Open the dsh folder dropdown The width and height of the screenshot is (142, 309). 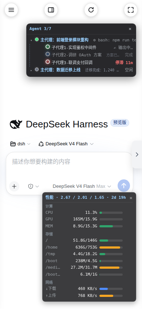(x=20, y=144)
